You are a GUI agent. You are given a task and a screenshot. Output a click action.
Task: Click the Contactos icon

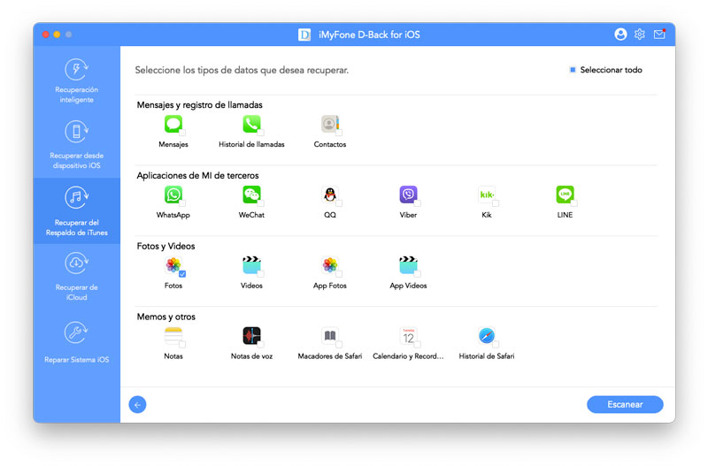(x=329, y=124)
